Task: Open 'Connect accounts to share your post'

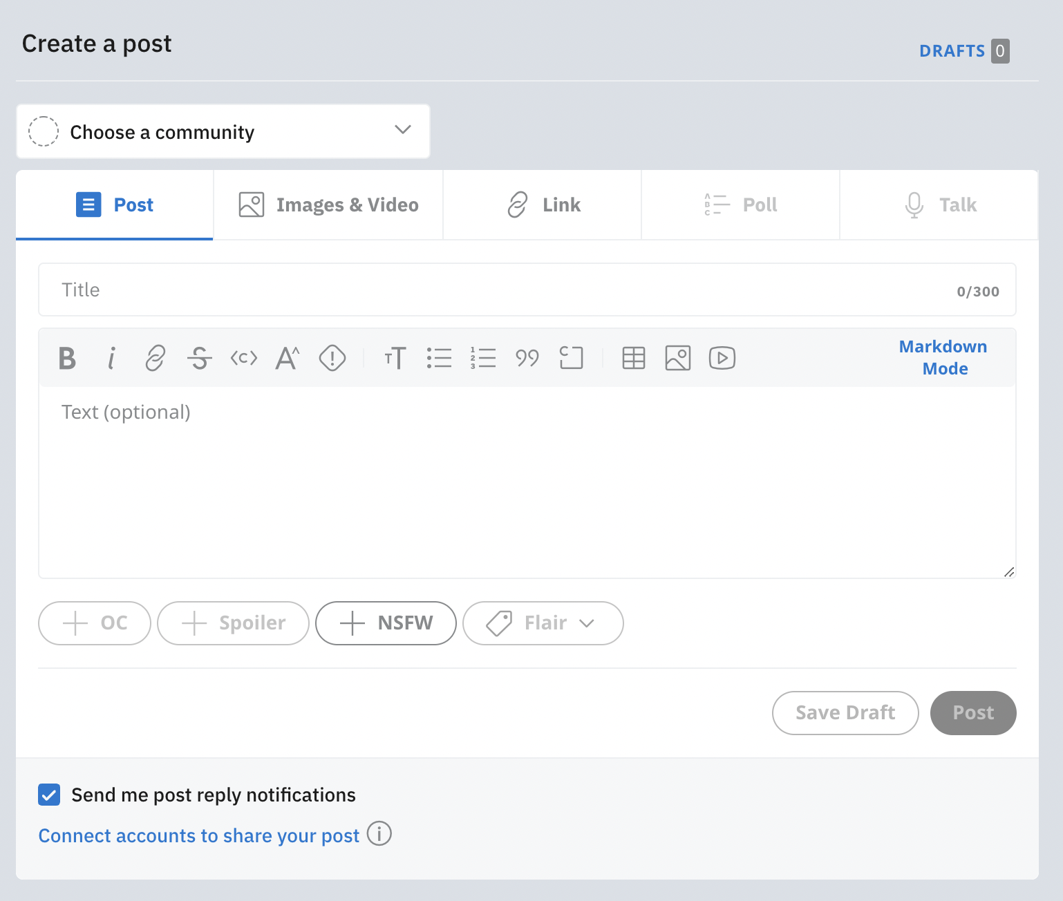Action: pos(198,835)
